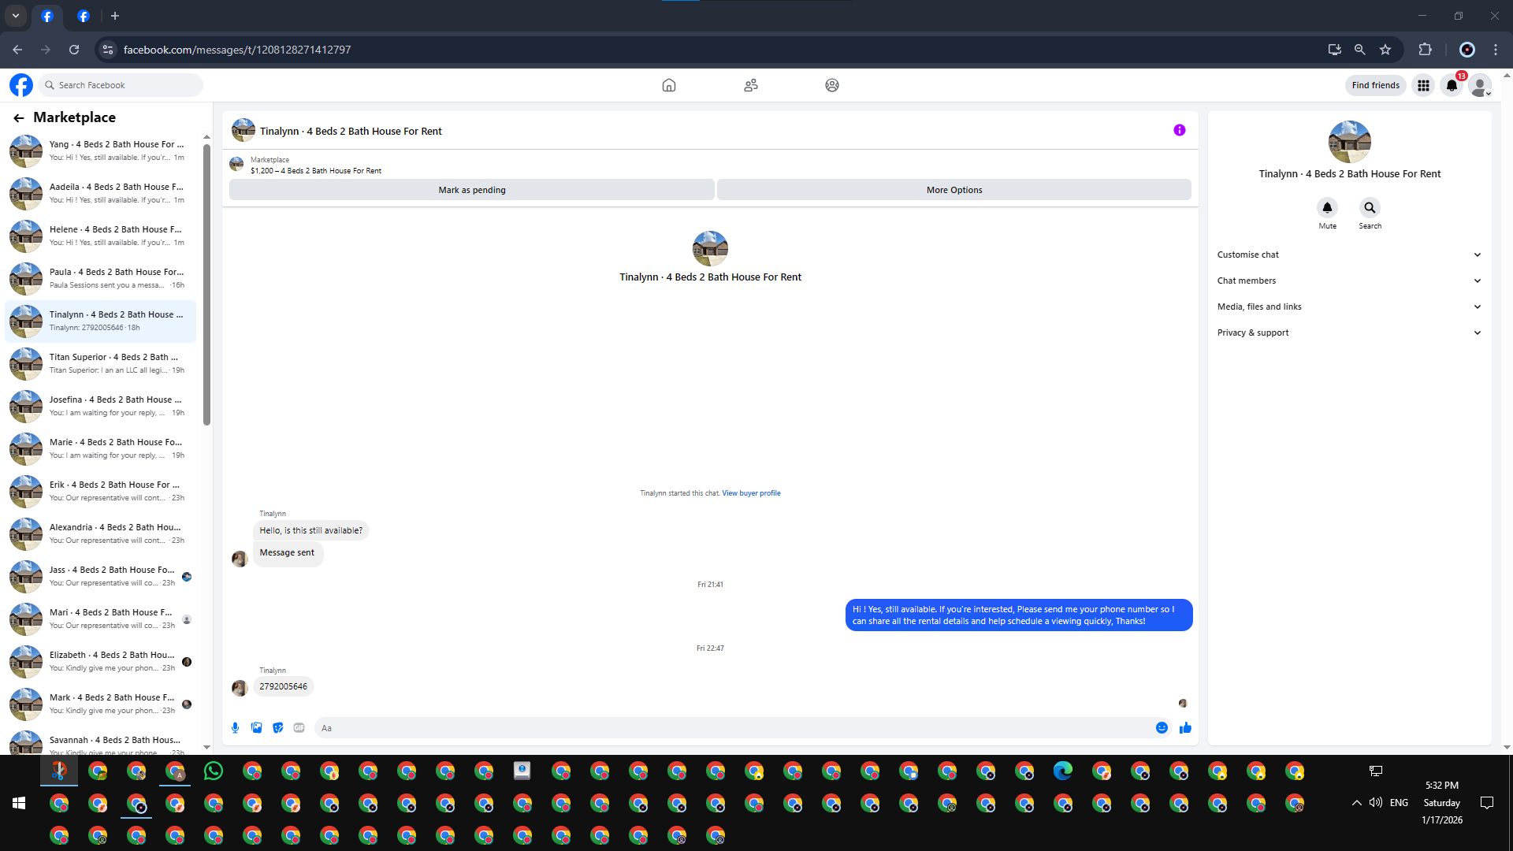Open the Friends tab in header
The height and width of the screenshot is (851, 1513).
click(750, 85)
